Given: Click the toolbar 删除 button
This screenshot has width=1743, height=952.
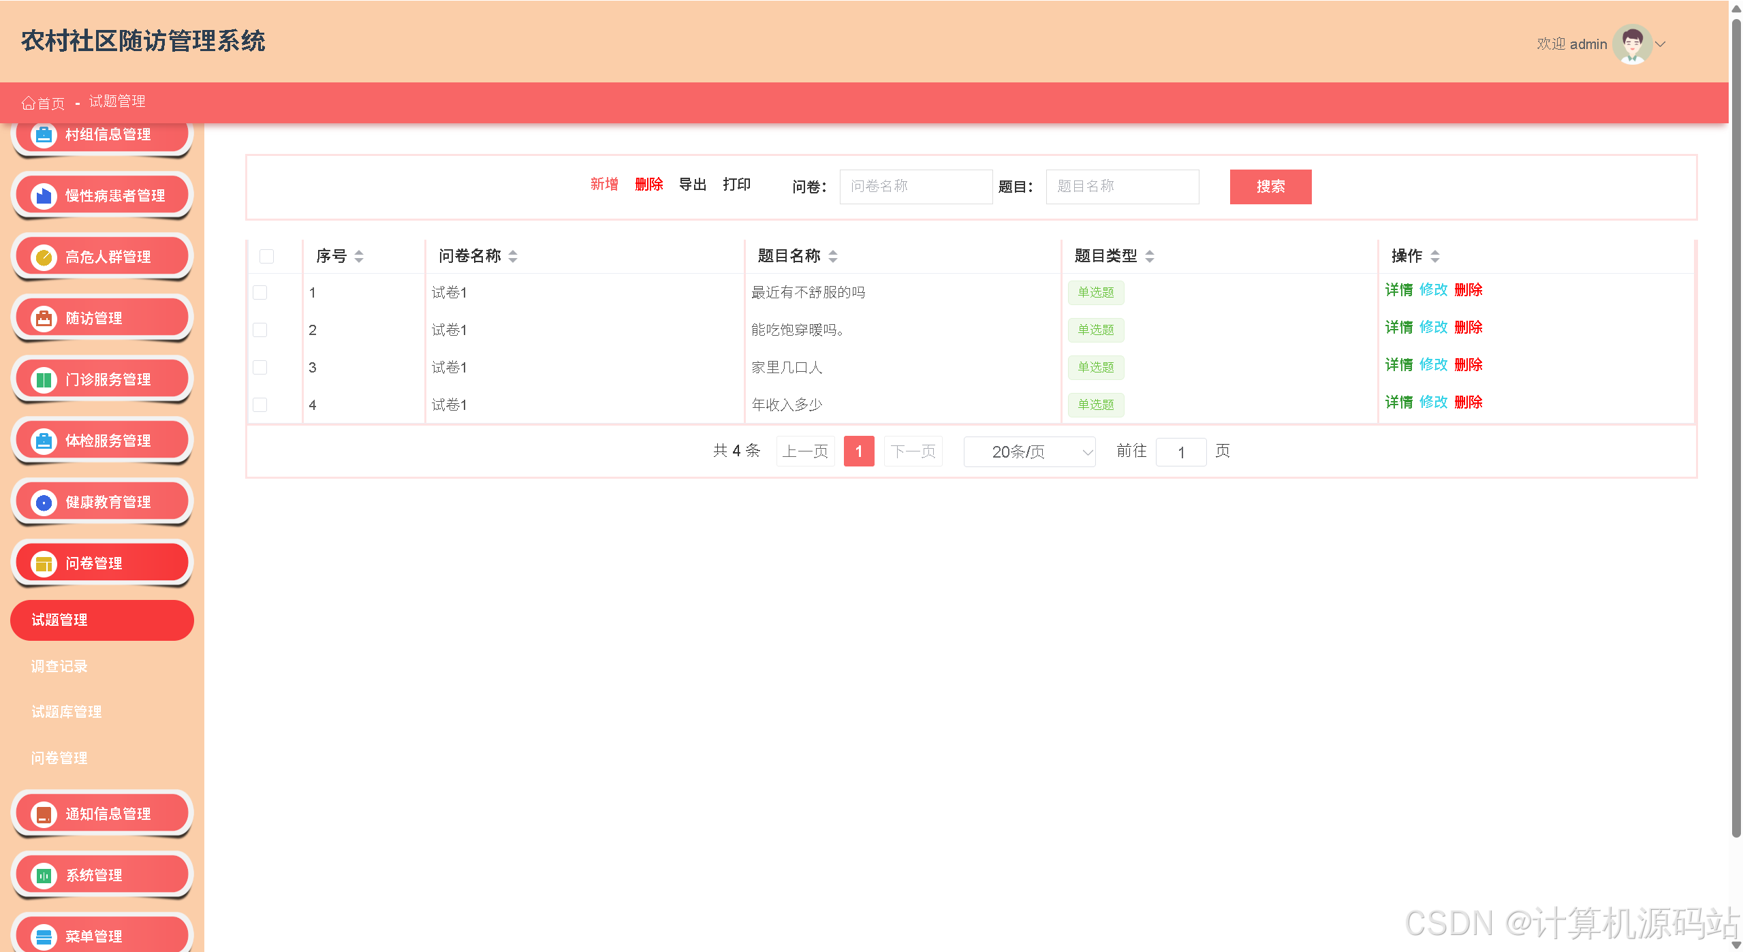Looking at the screenshot, I should pyautogui.click(x=648, y=185).
